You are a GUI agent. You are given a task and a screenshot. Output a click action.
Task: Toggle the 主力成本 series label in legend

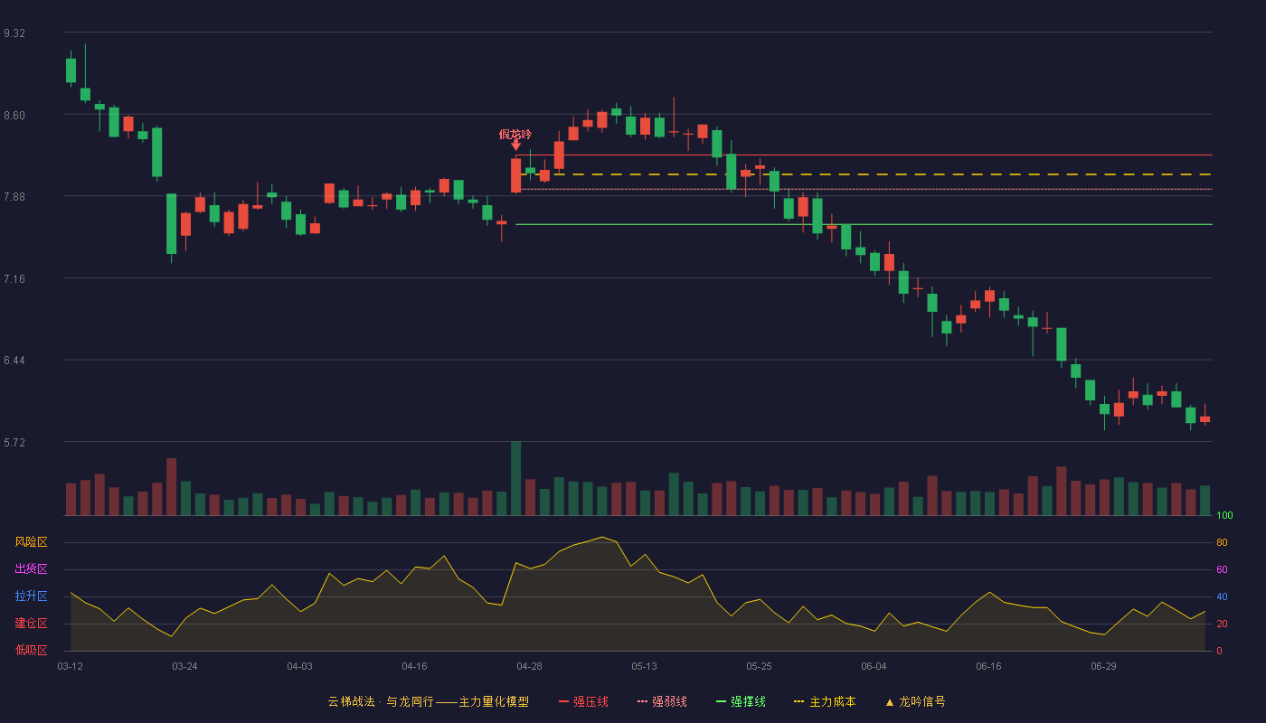[832, 702]
